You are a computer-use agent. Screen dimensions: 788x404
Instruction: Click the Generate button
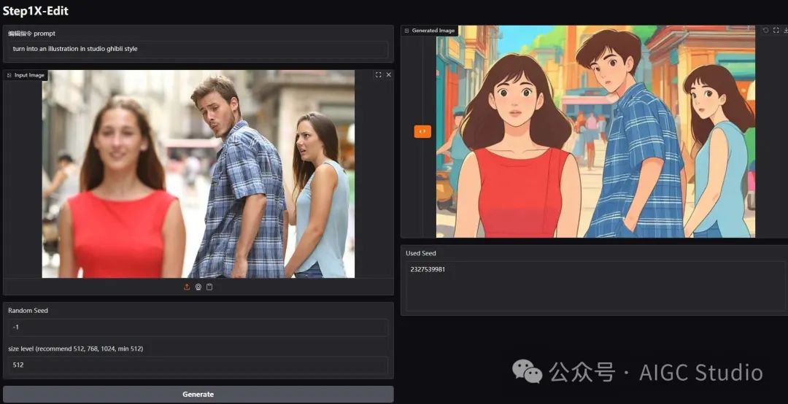click(x=198, y=395)
